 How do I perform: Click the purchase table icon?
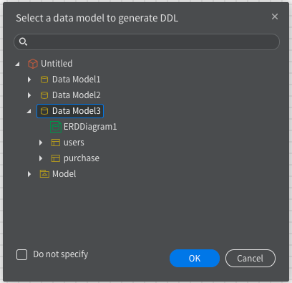pos(56,158)
